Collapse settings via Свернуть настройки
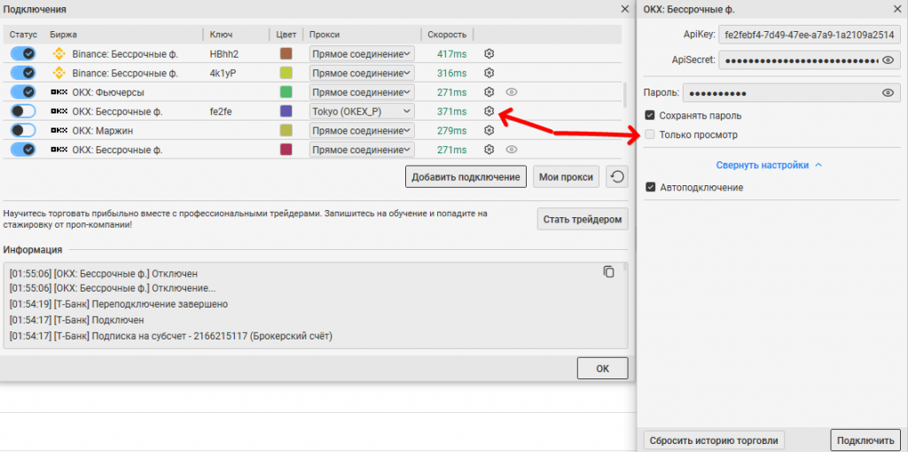The width and height of the screenshot is (908, 452). pyautogui.click(x=769, y=165)
